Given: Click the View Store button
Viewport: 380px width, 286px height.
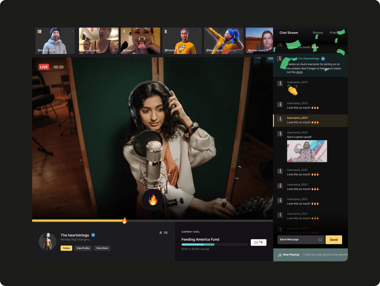Looking at the screenshot, I should tap(102, 248).
